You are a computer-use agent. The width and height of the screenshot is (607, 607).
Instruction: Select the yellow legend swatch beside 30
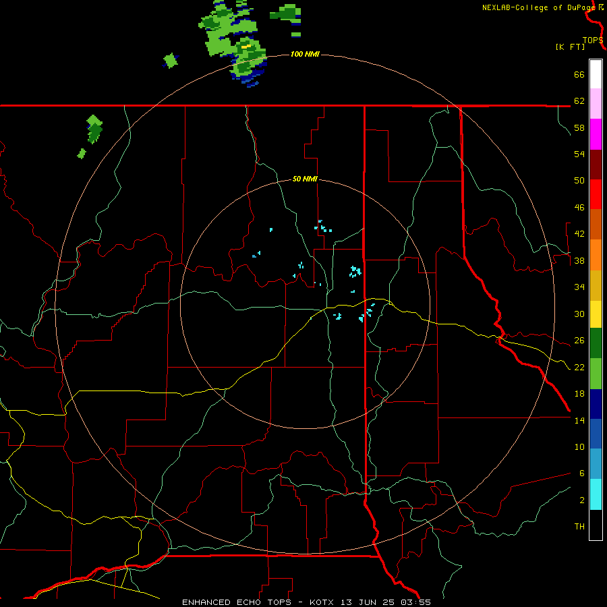[596, 314]
